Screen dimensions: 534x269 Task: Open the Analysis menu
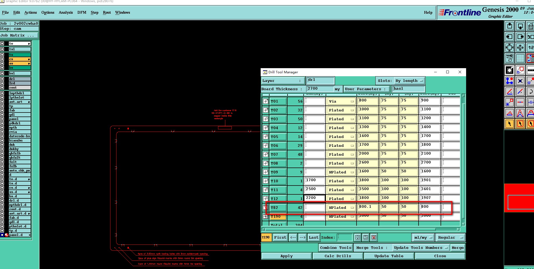[x=66, y=12]
